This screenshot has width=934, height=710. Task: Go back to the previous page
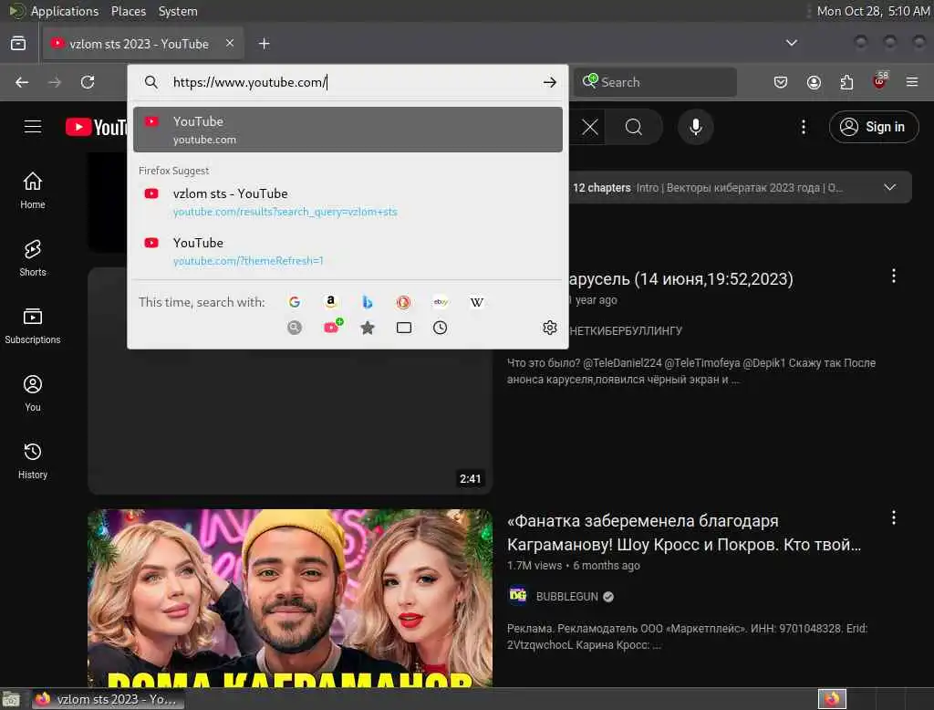(x=22, y=82)
